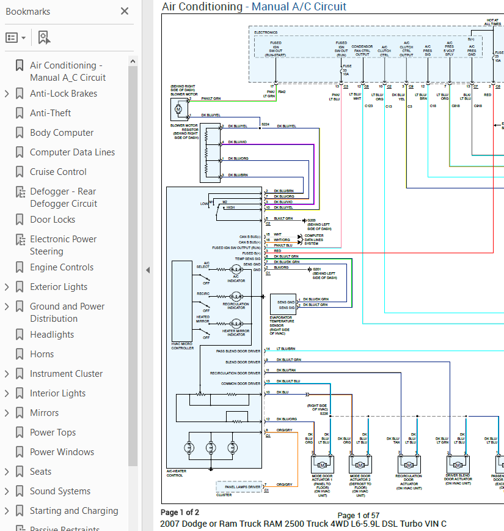Collapse the side panel with the arrow
Screen dimensions: 504x531
coord(148,270)
